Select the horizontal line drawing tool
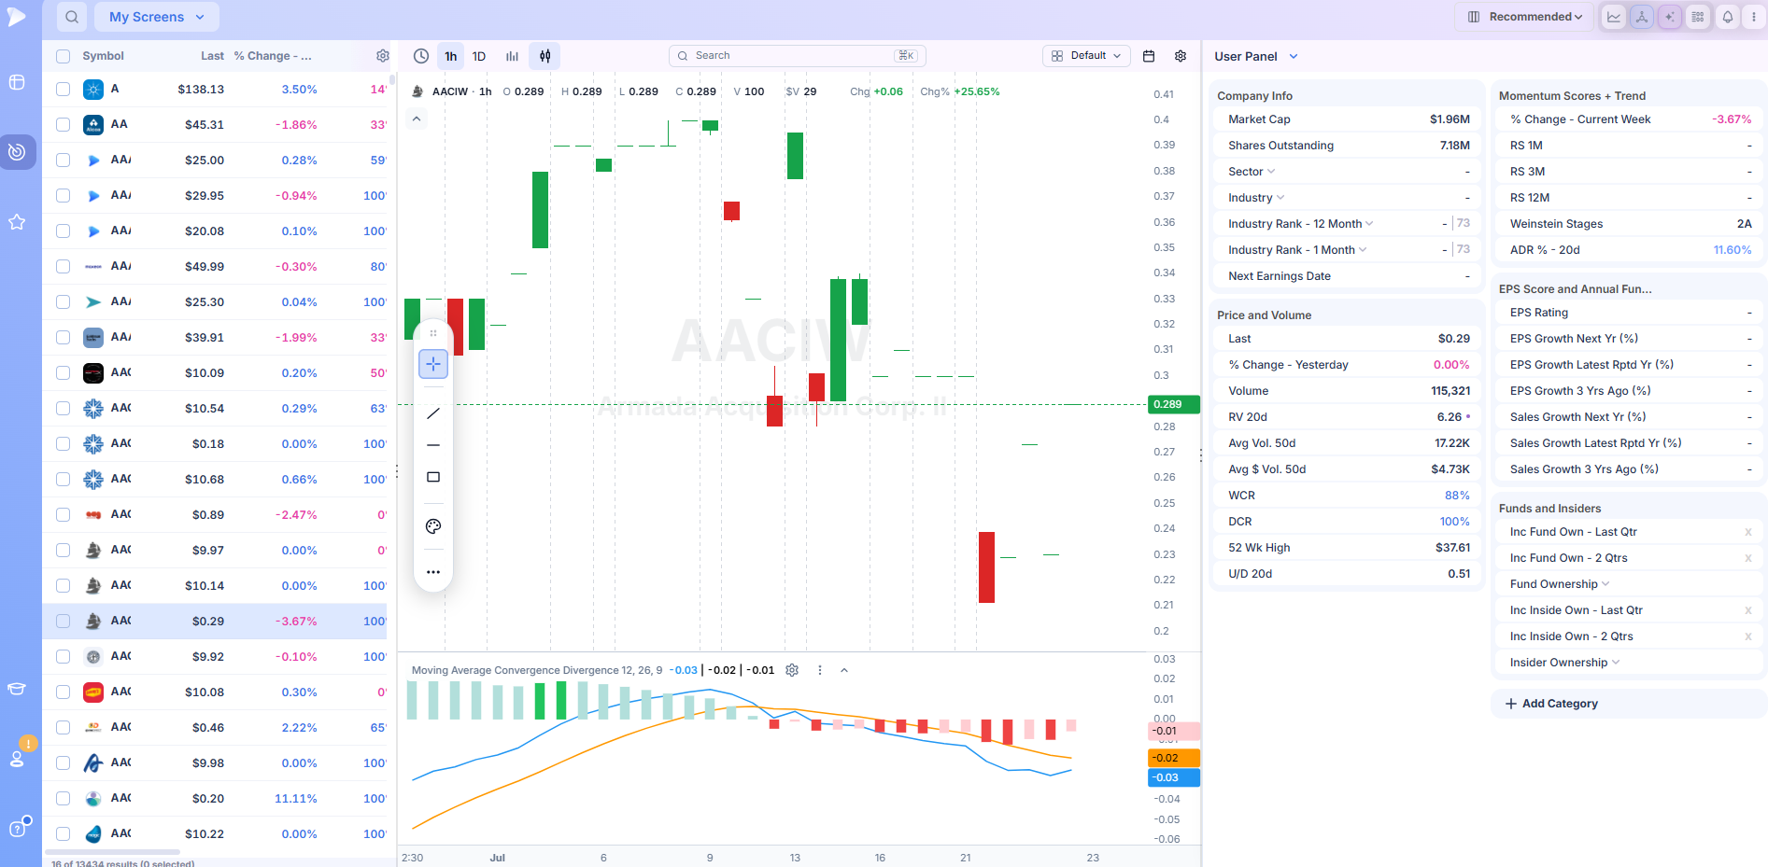 (433, 445)
